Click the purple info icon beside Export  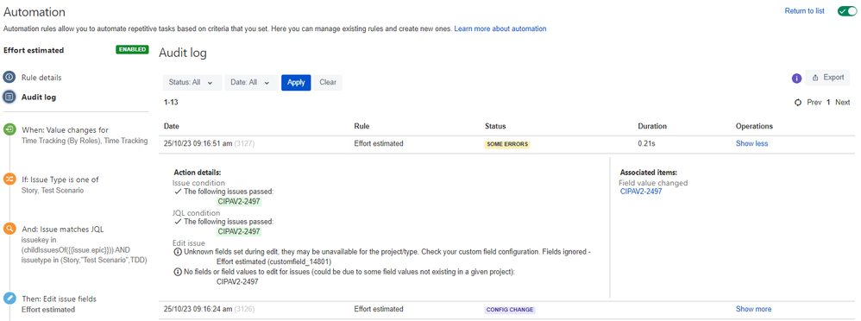797,79
